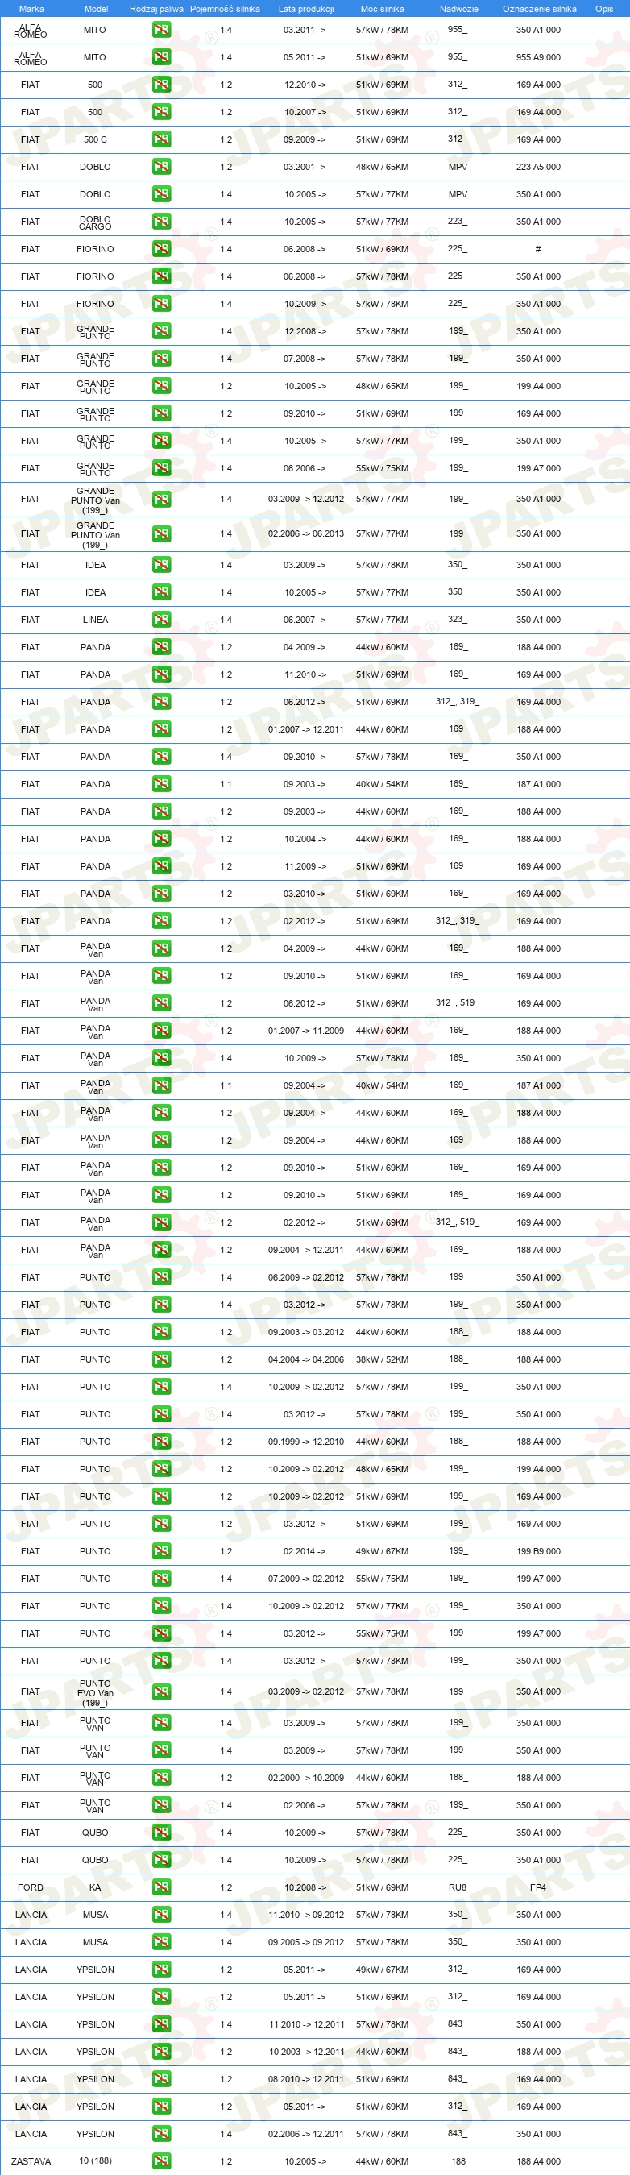Viewport: 630px width, 2175px height.
Task: Click fuel icon in DOBLO CARGO row
Action: click(161, 222)
